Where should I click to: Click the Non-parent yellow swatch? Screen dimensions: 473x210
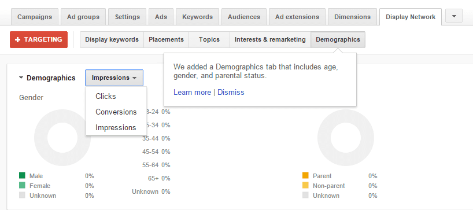(x=305, y=186)
